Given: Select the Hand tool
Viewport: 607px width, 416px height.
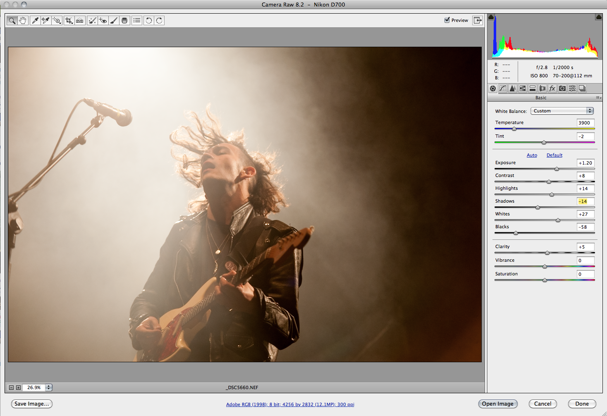Looking at the screenshot, I should click(23, 20).
